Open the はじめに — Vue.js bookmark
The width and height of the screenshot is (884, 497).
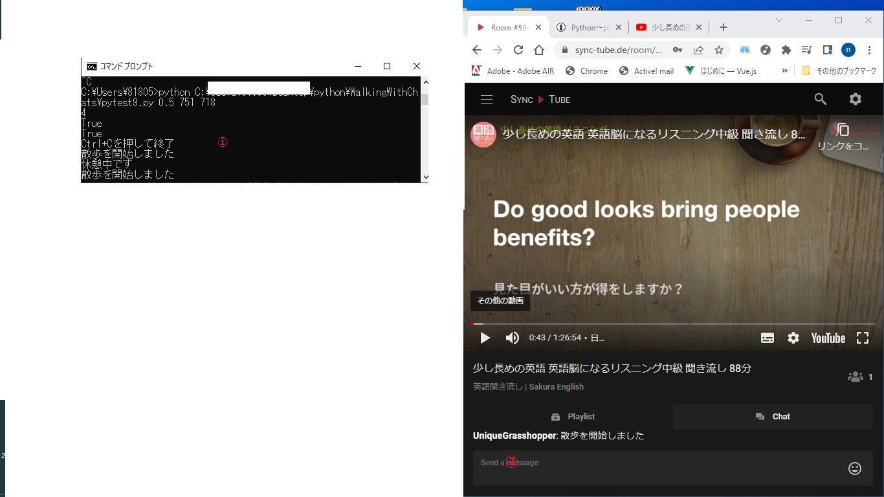[721, 71]
